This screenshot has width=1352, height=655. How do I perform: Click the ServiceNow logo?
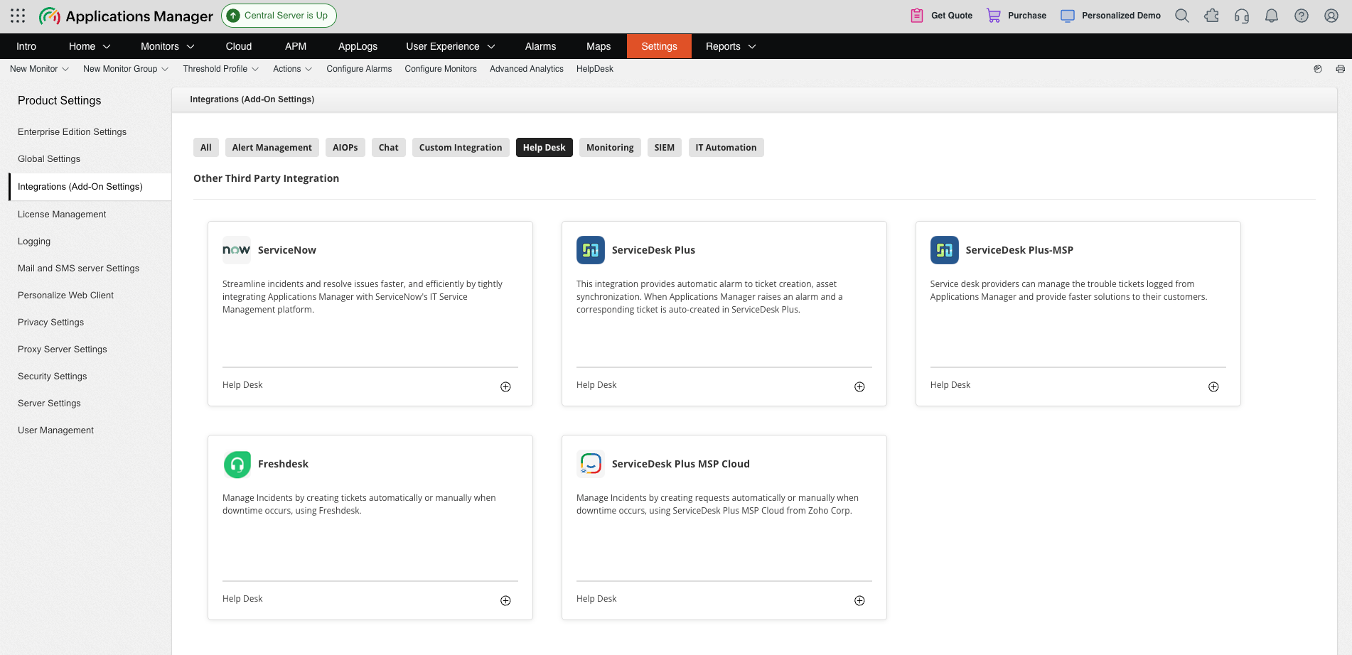coord(237,250)
